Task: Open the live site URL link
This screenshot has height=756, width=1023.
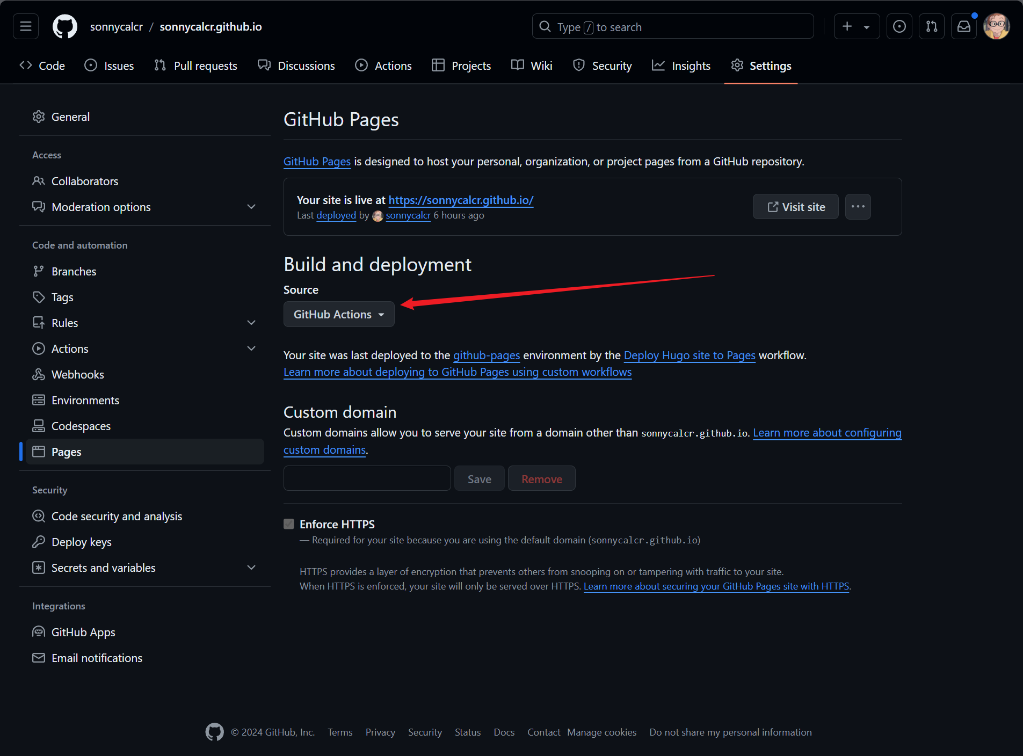Action: tap(461, 200)
